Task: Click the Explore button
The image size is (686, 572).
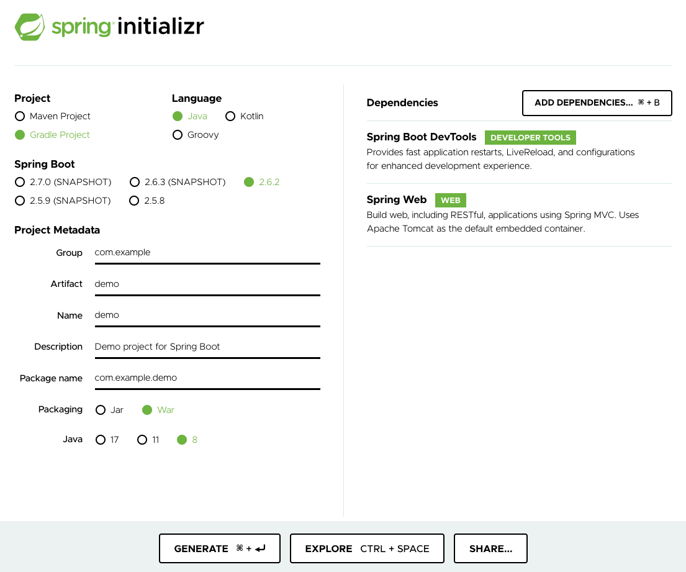Action: coord(367,548)
